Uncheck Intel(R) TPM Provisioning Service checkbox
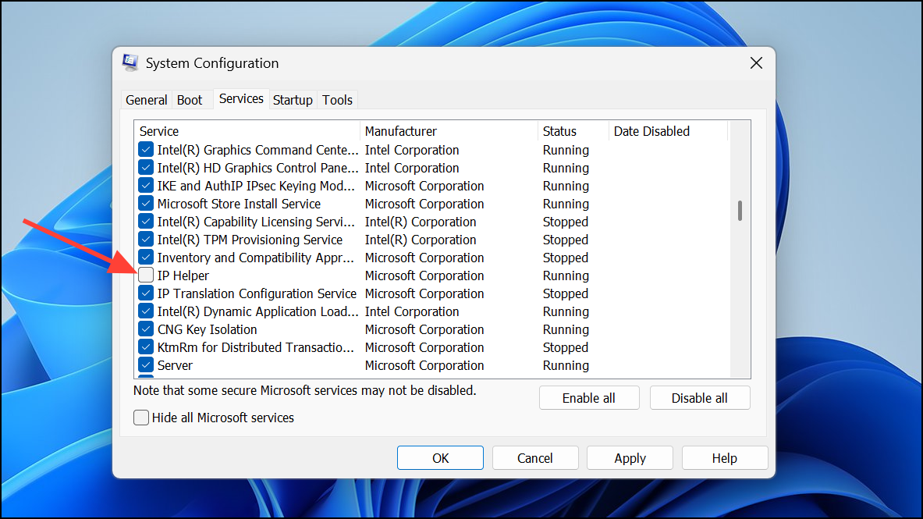The height and width of the screenshot is (519, 923). [146, 240]
